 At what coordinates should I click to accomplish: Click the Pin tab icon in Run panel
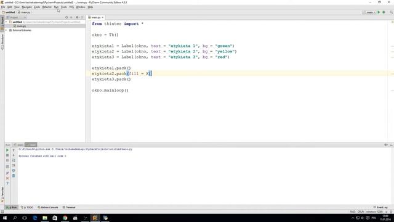pyautogui.click(x=7, y=173)
